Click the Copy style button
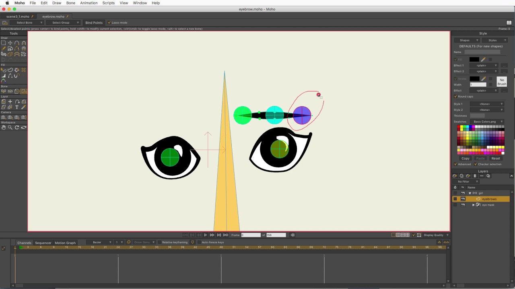The height and width of the screenshot is (289, 515). pos(466,158)
